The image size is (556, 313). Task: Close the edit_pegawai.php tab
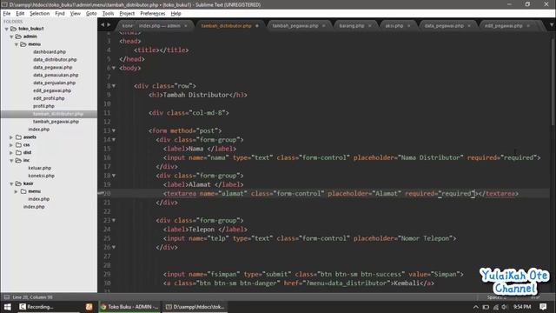[x=528, y=26]
